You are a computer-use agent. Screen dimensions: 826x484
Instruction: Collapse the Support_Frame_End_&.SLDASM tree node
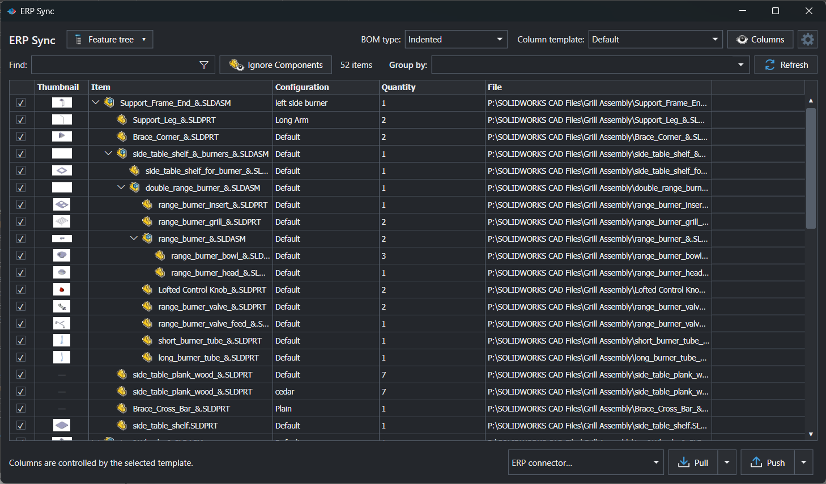[x=96, y=102]
